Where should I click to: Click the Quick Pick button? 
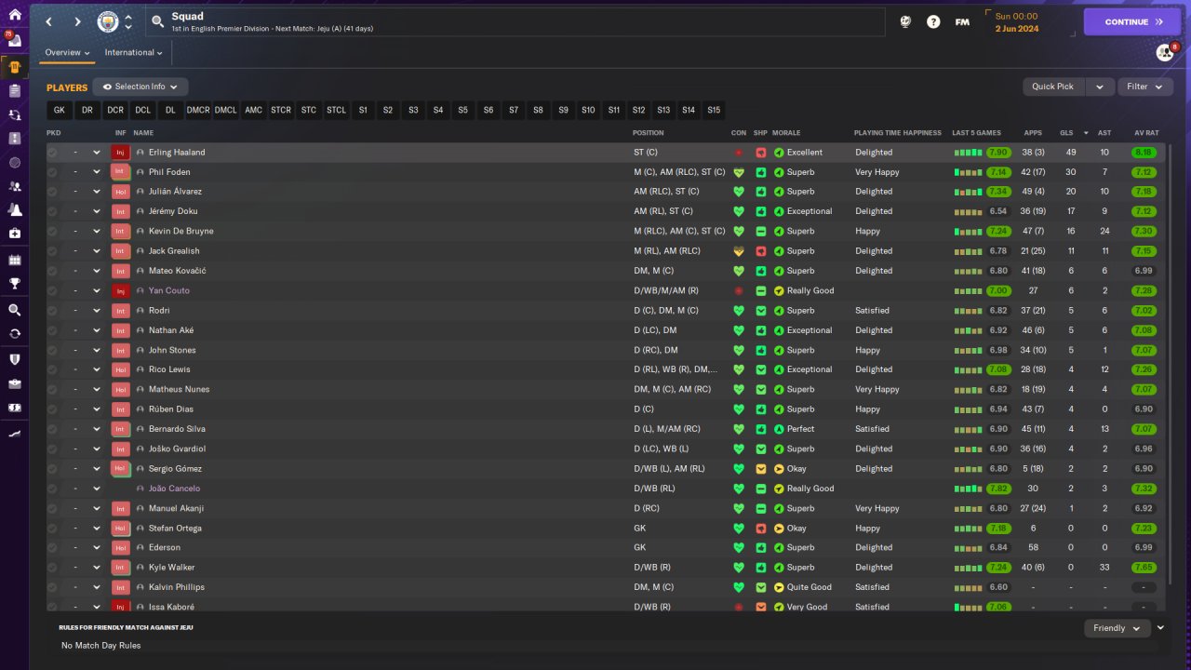point(1052,87)
